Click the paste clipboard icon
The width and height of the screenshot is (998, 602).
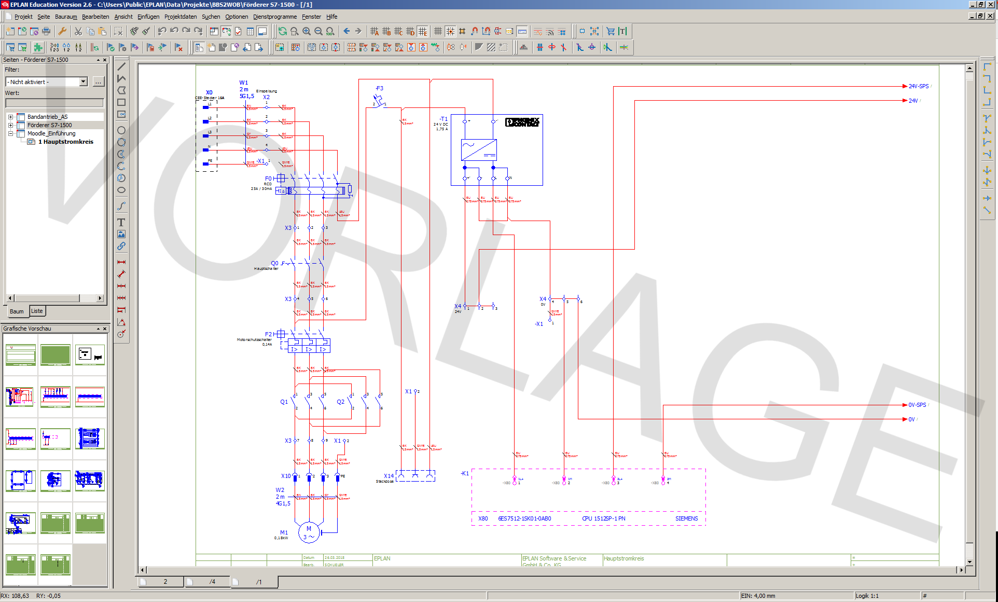coord(103,31)
